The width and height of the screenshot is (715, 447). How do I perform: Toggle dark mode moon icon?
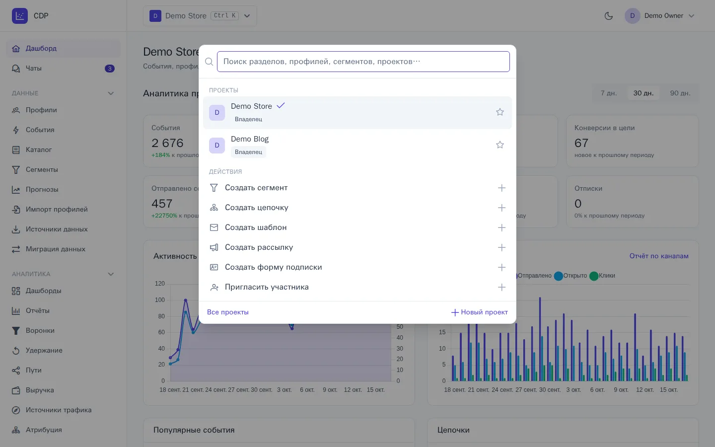pos(609,16)
